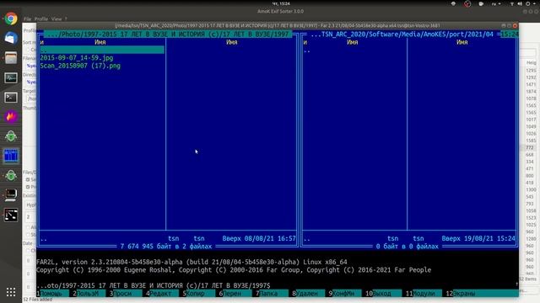Launch the Thunderbird mail icon in dock
This screenshot has height=303, width=540.
pos(11,38)
